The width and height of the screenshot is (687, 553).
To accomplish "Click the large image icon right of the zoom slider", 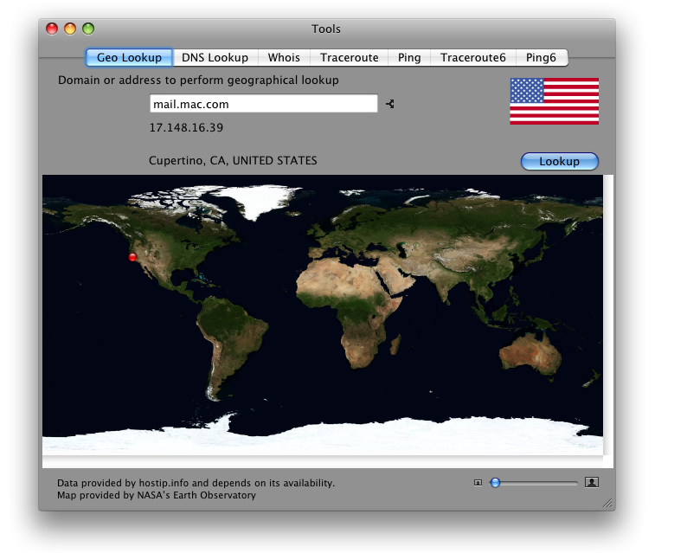I will (x=592, y=482).
